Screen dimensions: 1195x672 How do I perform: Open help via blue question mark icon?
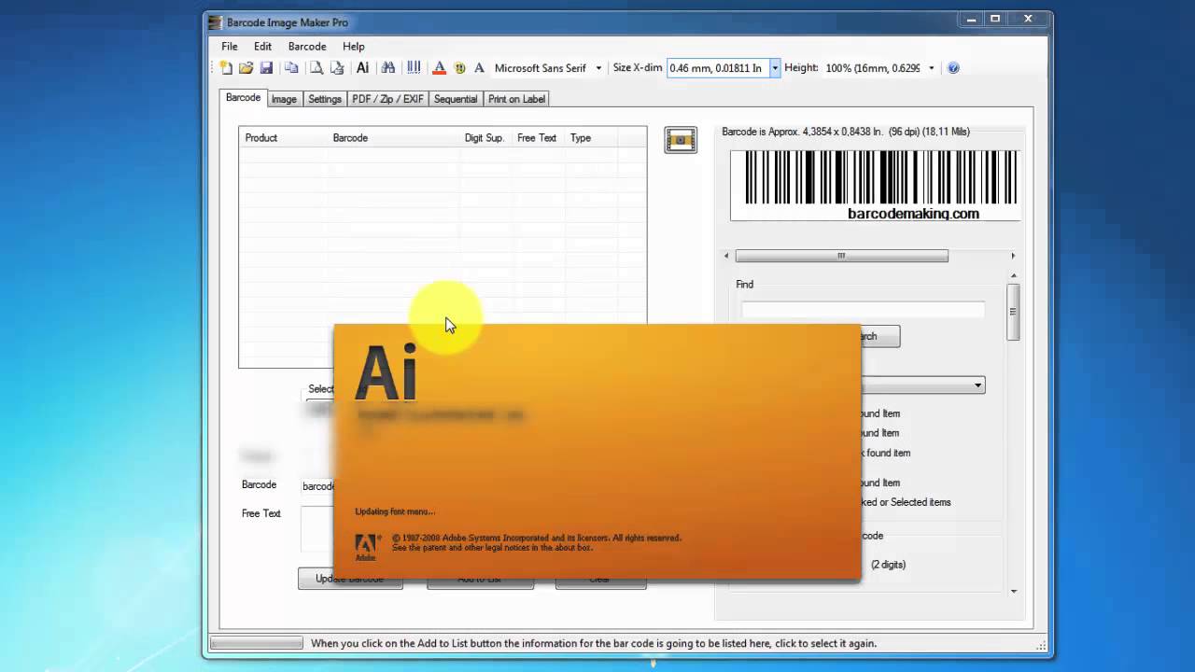tap(953, 67)
